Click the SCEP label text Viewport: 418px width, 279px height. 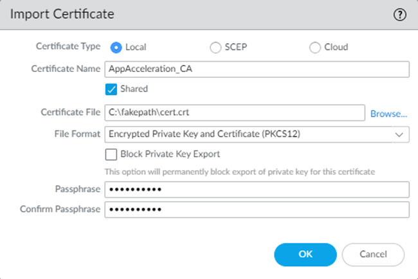point(237,47)
